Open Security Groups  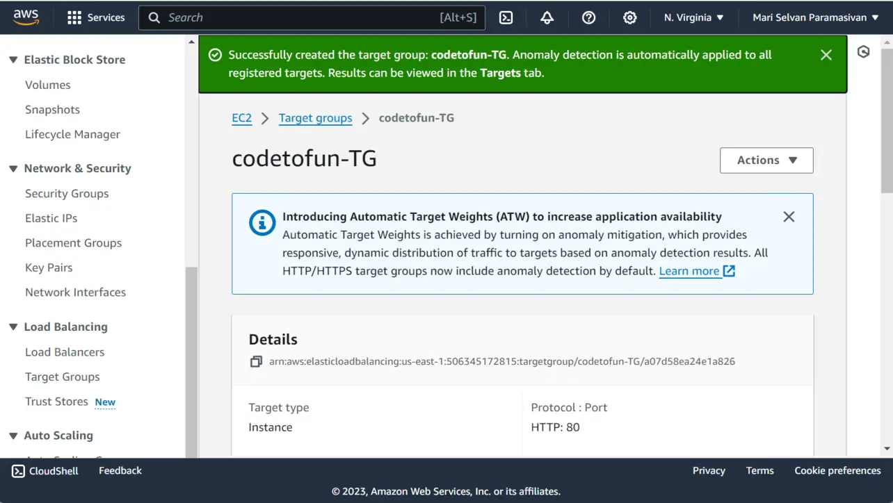67,194
